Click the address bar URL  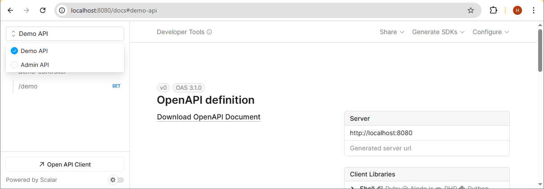tap(114, 10)
